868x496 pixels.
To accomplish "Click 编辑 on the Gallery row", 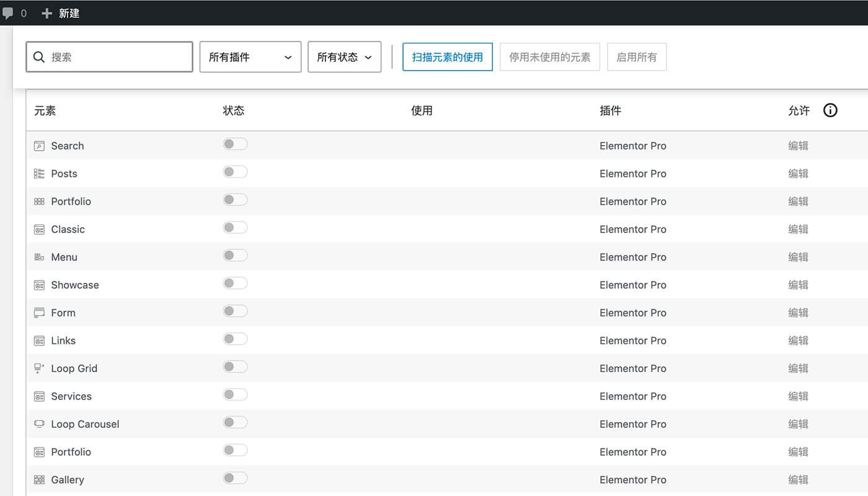I will click(799, 479).
